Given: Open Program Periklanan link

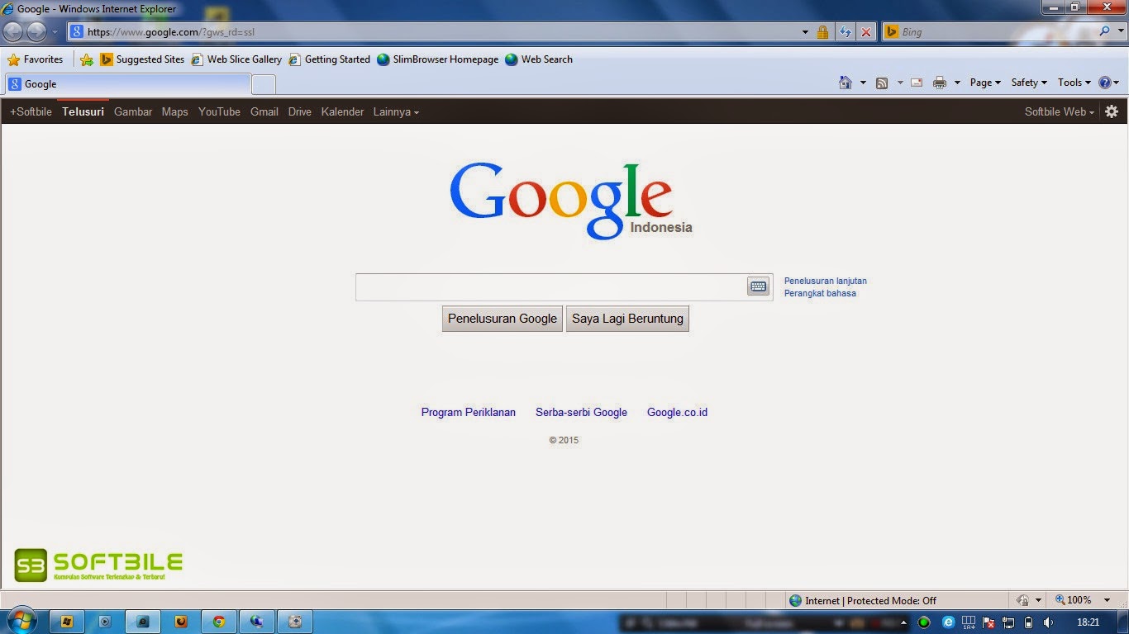Looking at the screenshot, I should pos(469,412).
